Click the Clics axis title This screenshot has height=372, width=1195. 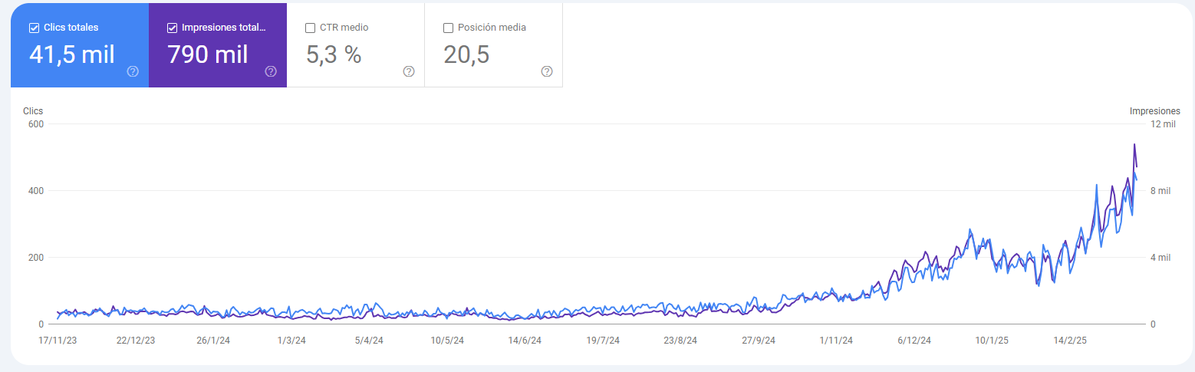[33, 111]
